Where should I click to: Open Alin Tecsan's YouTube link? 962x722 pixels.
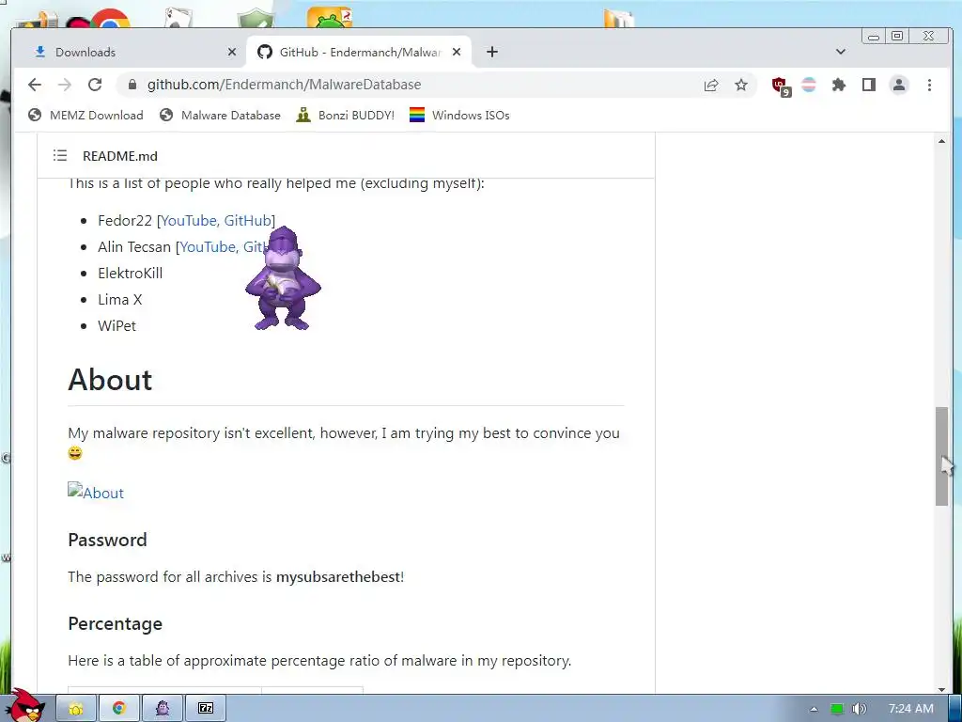point(208,247)
